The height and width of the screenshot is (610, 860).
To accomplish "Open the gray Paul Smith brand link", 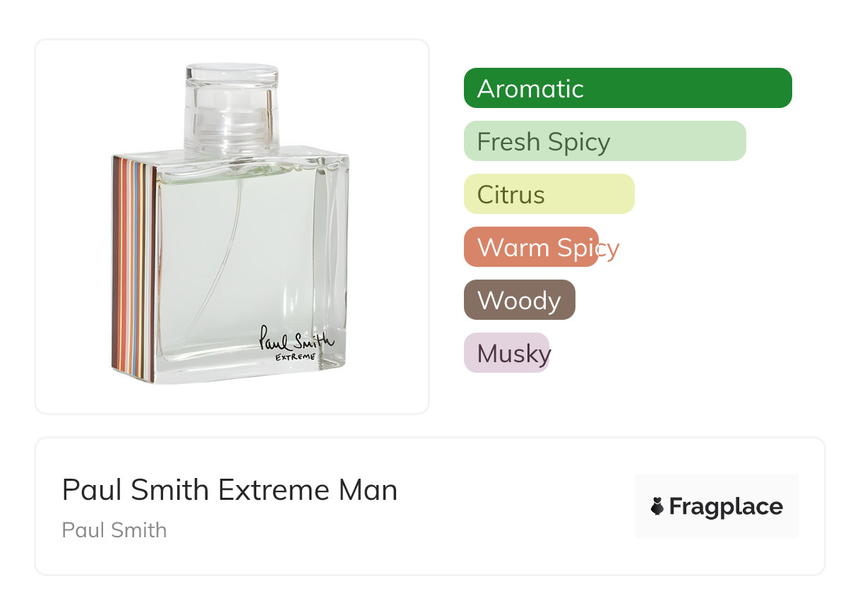I will tap(114, 530).
